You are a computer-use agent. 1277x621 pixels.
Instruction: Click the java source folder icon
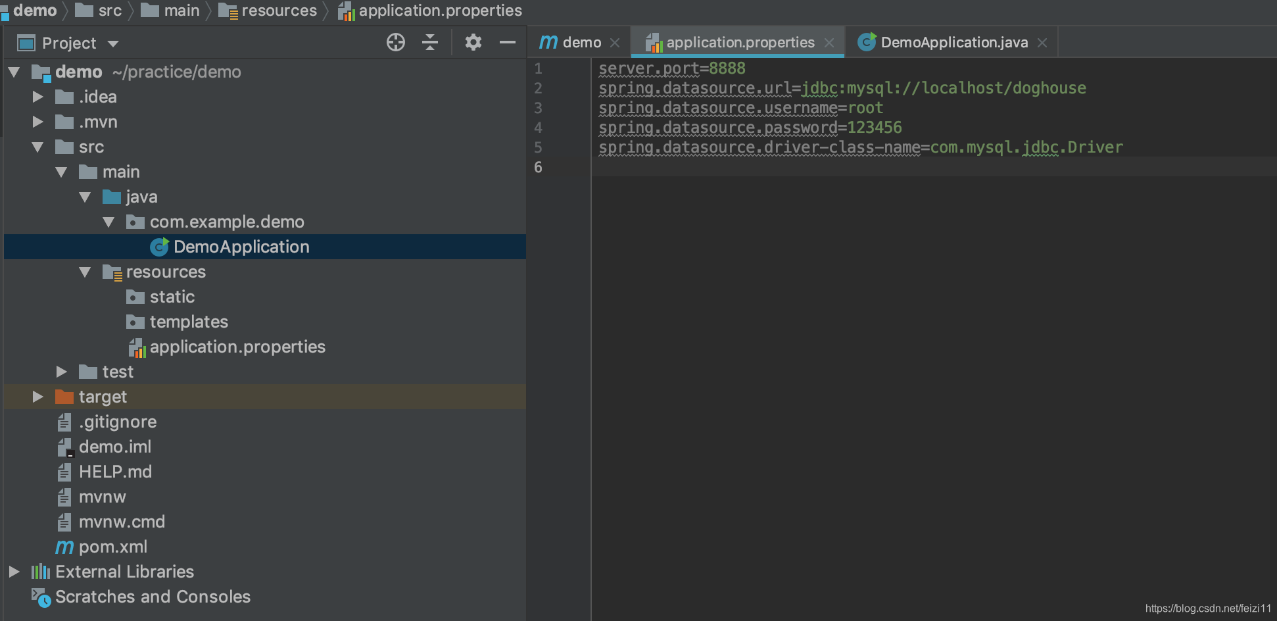click(x=112, y=197)
